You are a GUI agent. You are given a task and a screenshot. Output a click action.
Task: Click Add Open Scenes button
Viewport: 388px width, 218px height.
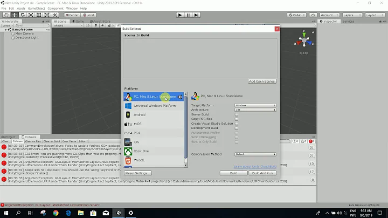(262, 81)
